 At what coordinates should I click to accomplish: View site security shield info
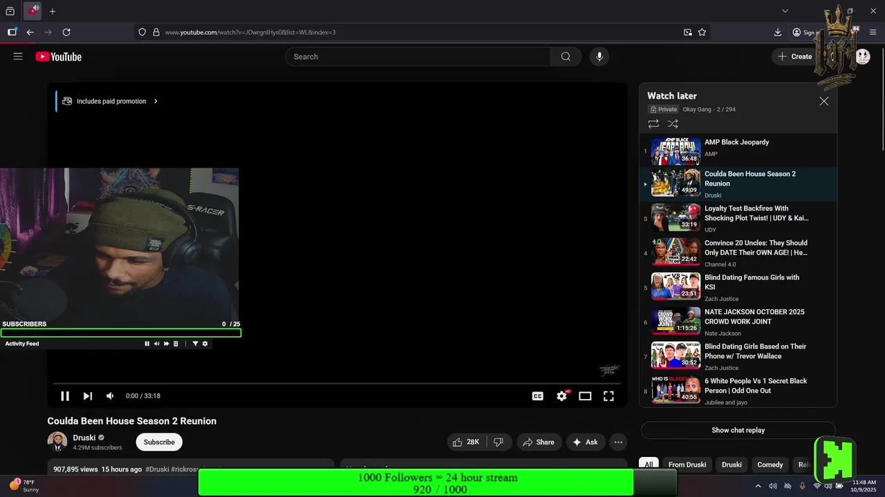[142, 32]
